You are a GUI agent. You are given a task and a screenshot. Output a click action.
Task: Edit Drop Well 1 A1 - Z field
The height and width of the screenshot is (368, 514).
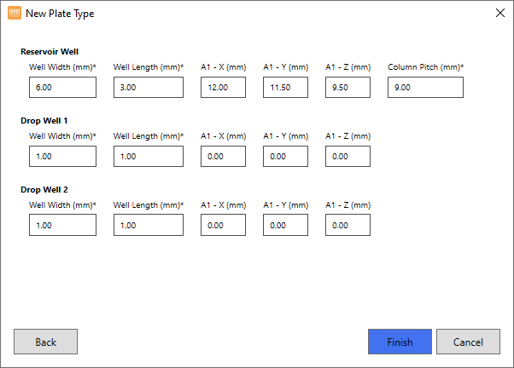coord(348,157)
